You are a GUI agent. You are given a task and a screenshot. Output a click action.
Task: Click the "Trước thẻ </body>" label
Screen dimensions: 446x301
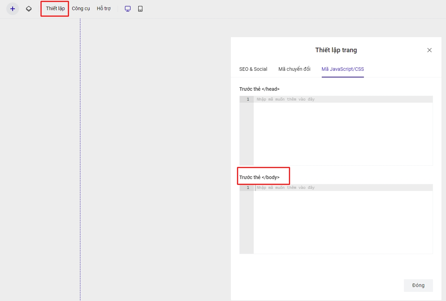click(x=259, y=177)
